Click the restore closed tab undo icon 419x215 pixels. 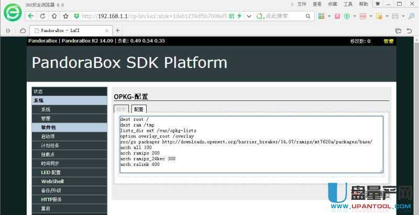pyautogui.click(x=409, y=31)
